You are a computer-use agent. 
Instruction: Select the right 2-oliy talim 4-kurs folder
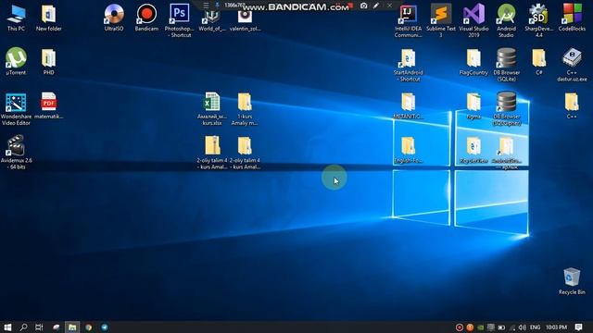click(x=245, y=153)
